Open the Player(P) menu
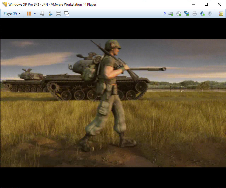Image resolution: width=226 pixels, height=188 pixels. [12, 14]
